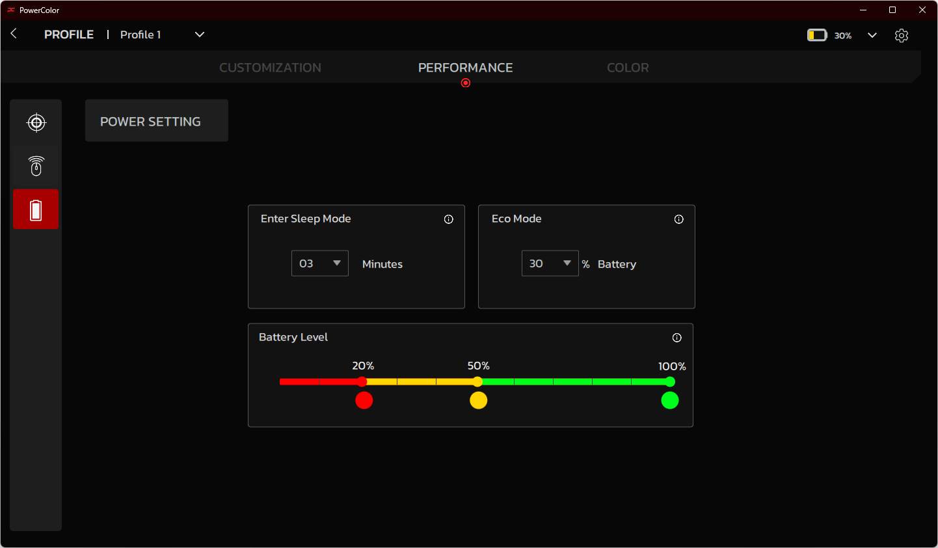The image size is (938, 548).
Task: Show info for Eco Mode
Action: click(678, 219)
